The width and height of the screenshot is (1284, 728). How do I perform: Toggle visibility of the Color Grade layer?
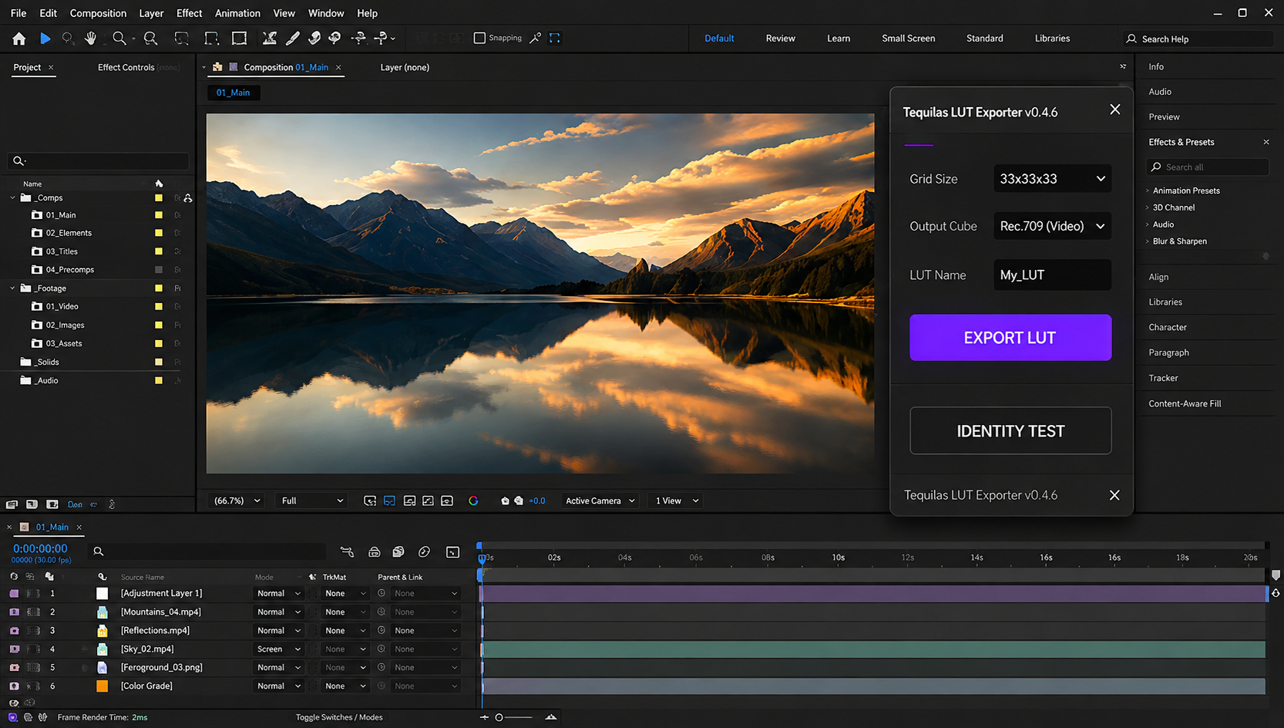[x=14, y=686]
